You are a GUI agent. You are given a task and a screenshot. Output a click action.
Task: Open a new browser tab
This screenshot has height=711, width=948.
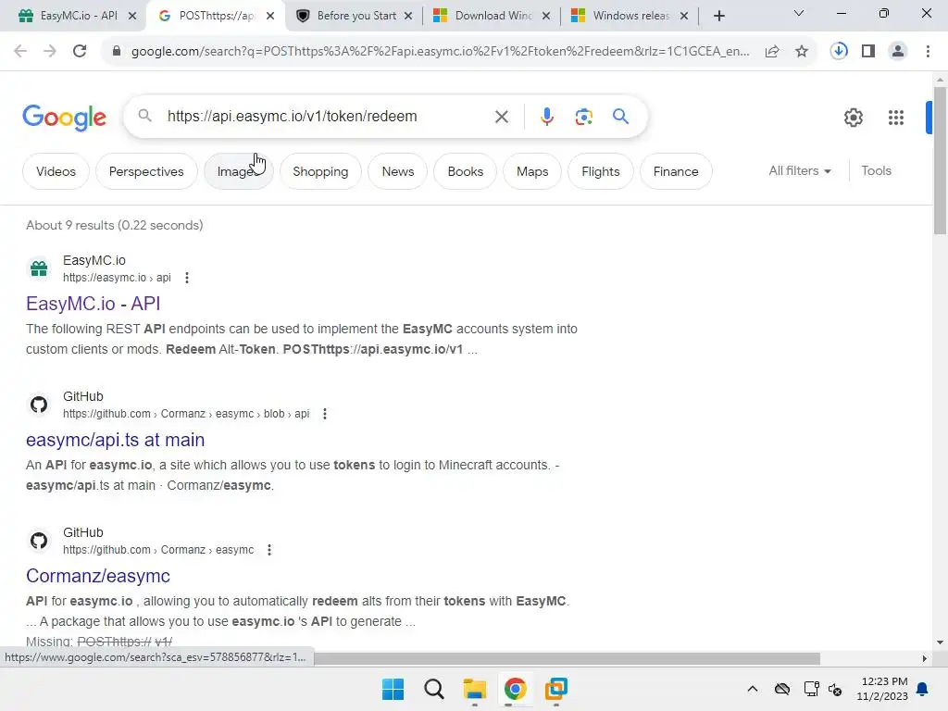718,16
